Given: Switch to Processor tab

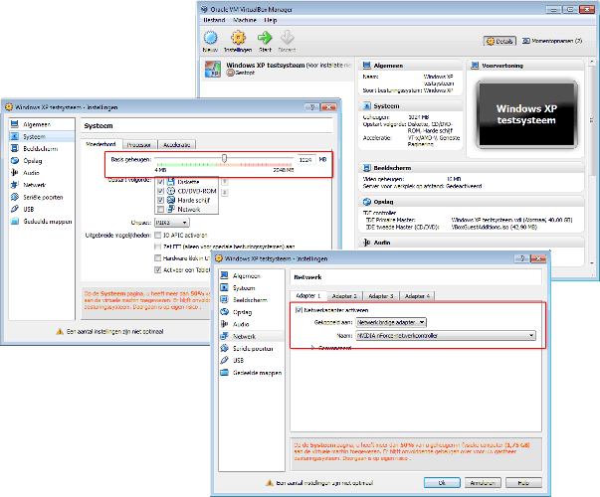Looking at the screenshot, I should tap(139, 145).
